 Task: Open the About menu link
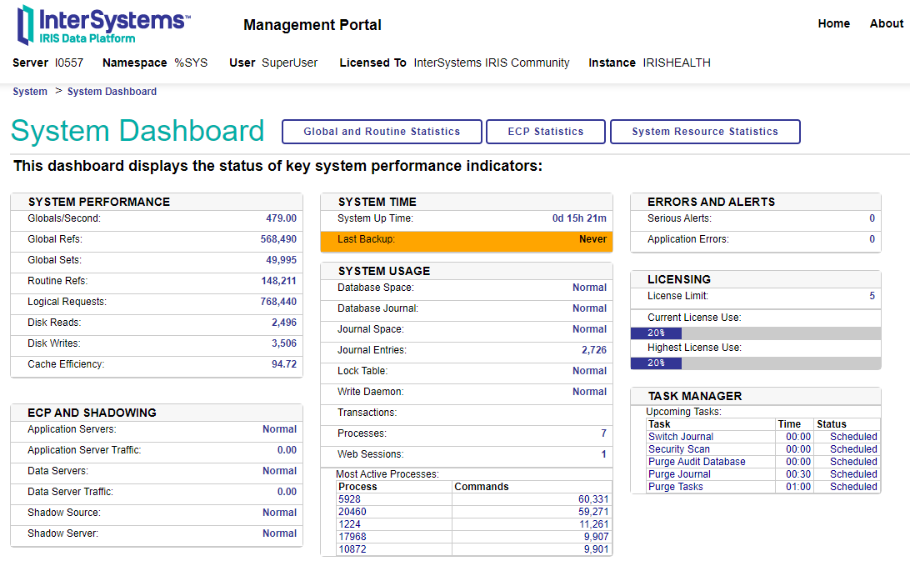(886, 23)
